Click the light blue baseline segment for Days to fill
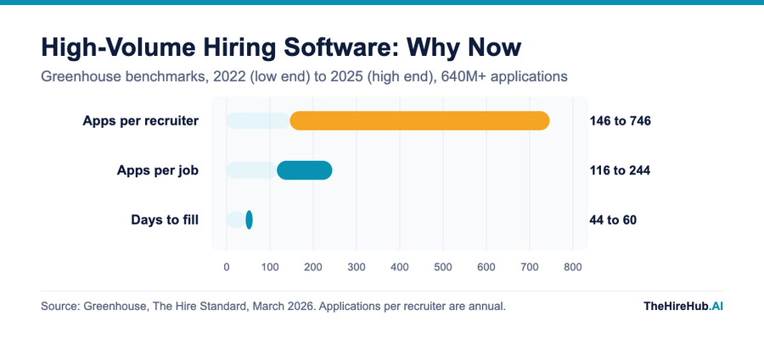This screenshot has height=338, width=764. pyautogui.click(x=236, y=219)
